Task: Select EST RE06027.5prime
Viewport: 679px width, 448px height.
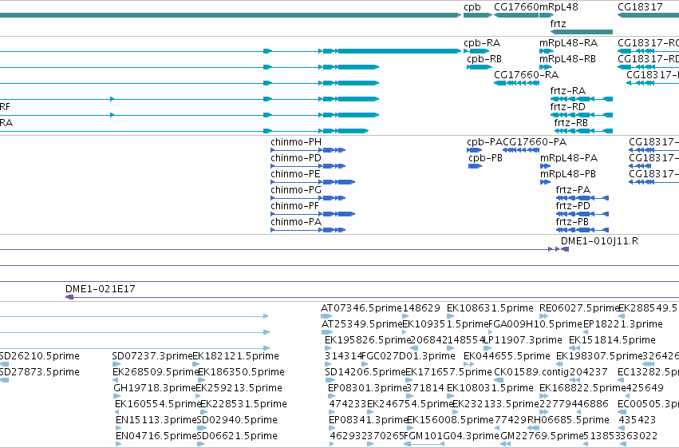Action: 543,316
